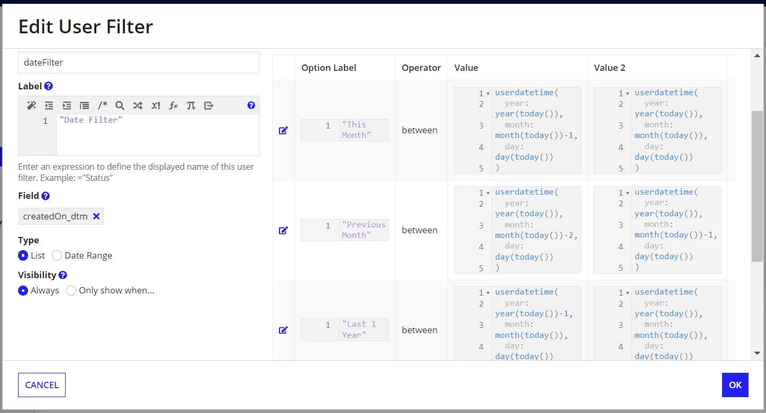Collapse fold arrow in Previous Month Value
766x413 pixels.
point(488,193)
